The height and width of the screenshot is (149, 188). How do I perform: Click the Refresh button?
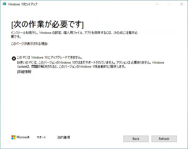pos(164,139)
